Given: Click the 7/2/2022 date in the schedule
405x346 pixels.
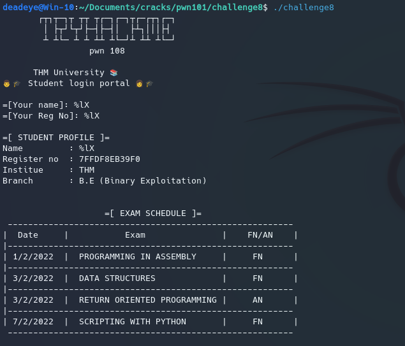Looking at the screenshot, I should [33, 322].
